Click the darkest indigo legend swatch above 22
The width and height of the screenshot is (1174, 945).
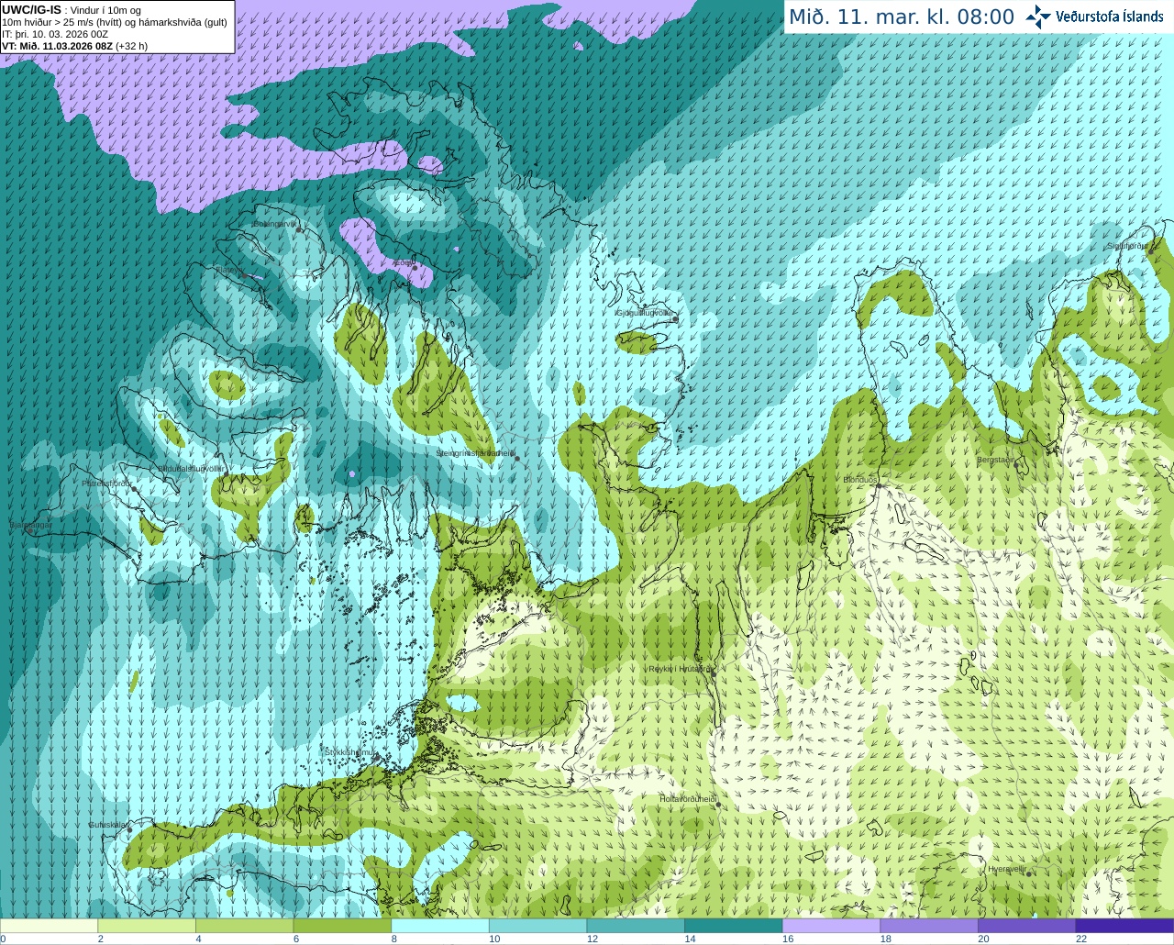[1124, 926]
